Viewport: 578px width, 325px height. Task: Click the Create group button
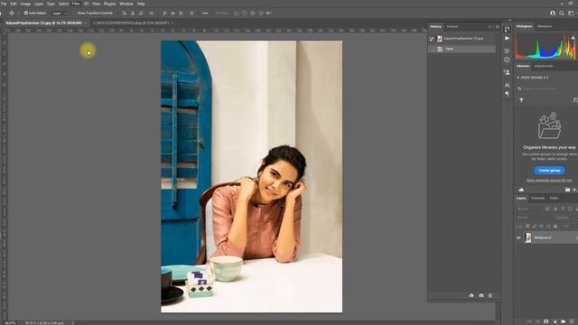point(549,171)
